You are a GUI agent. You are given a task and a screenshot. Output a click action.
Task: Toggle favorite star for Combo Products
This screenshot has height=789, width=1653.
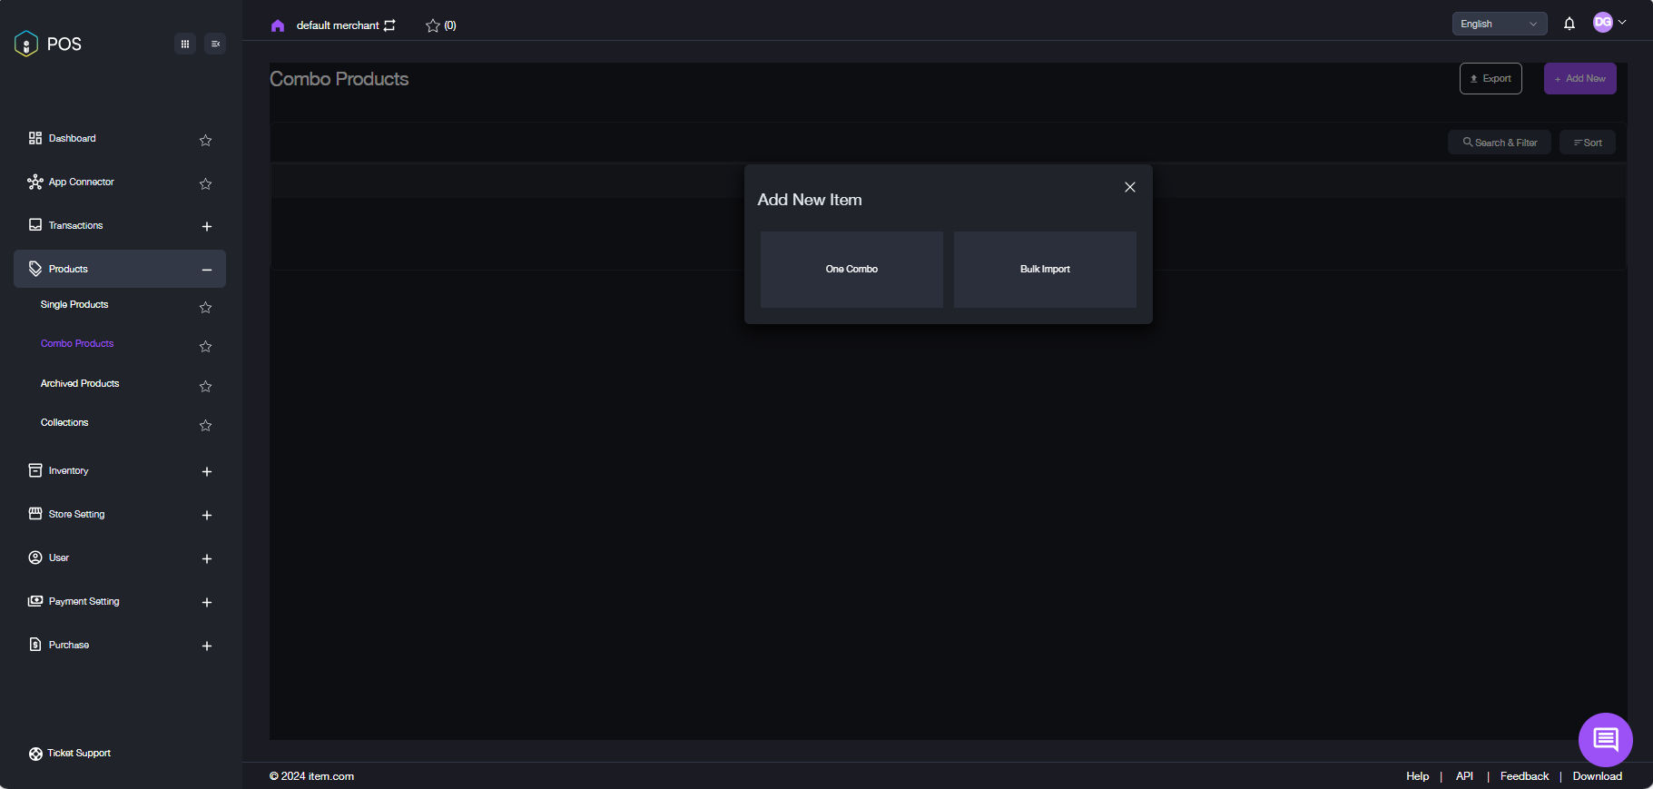(x=206, y=346)
